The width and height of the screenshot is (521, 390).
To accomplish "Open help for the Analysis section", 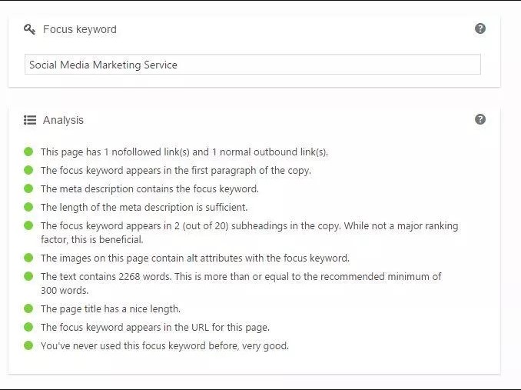I will click(480, 119).
